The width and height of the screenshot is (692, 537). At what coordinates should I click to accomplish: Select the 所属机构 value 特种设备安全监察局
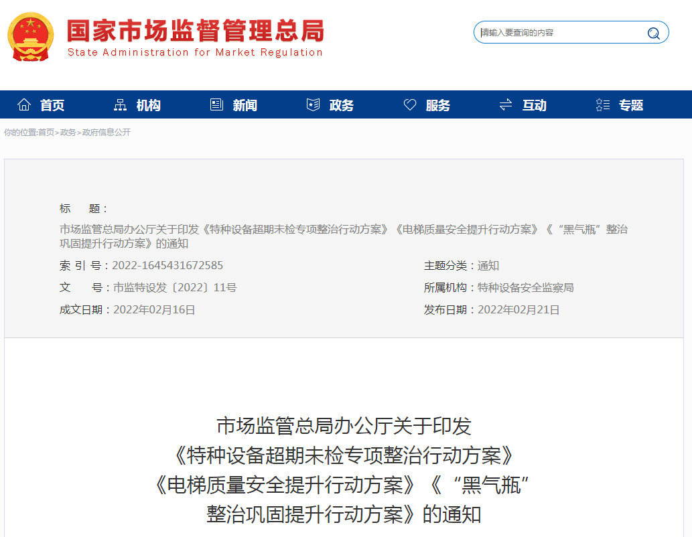[x=526, y=288]
